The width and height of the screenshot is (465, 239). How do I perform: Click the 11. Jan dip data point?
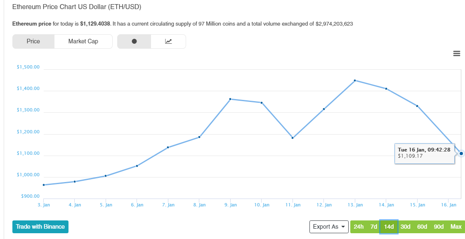(x=293, y=138)
